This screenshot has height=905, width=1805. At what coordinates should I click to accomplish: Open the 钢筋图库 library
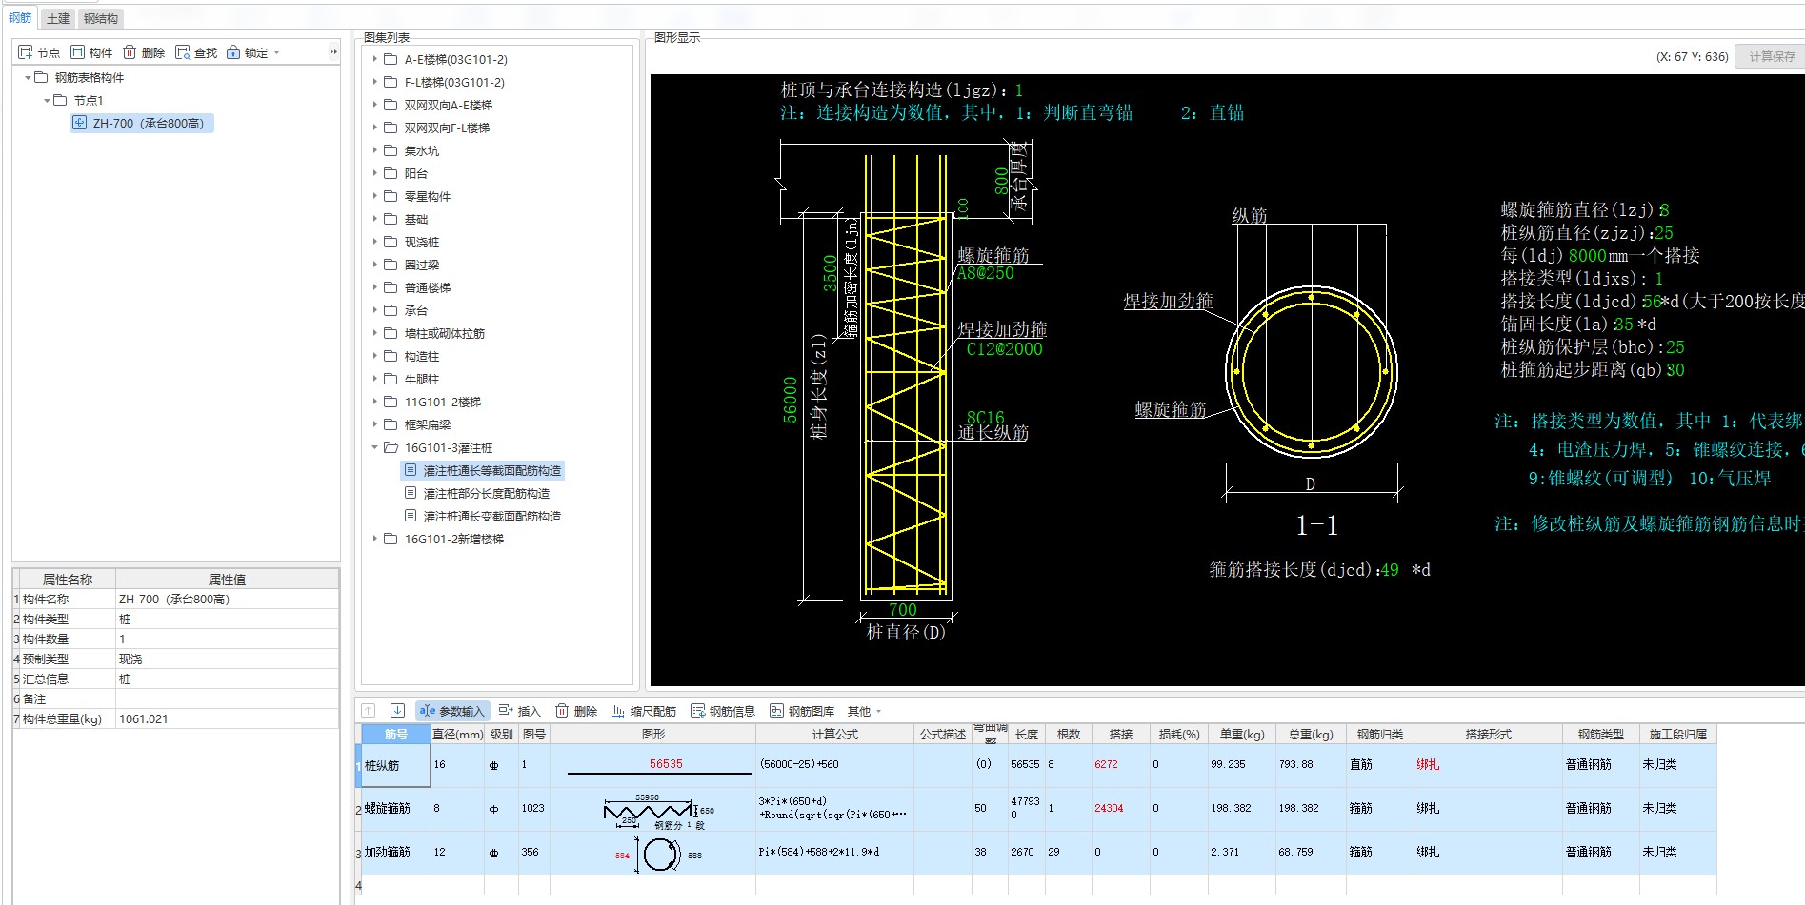click(802, 711)
